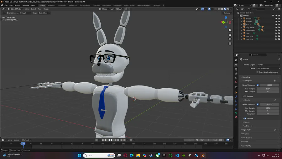Image resolution: width=282 pixels, height=159 pixels.
Task: Click the pan view hand icon
Action: click(230, 35)
